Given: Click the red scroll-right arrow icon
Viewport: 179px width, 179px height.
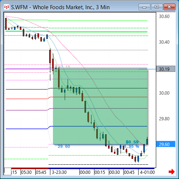Looking at the screenshot, I should pos(171,172).
